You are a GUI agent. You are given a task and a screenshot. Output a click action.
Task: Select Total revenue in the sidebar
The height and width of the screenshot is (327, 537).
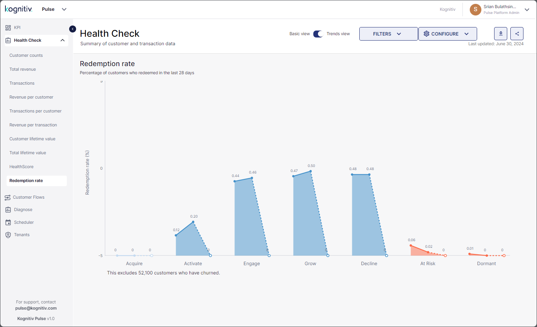click(23, 69)
